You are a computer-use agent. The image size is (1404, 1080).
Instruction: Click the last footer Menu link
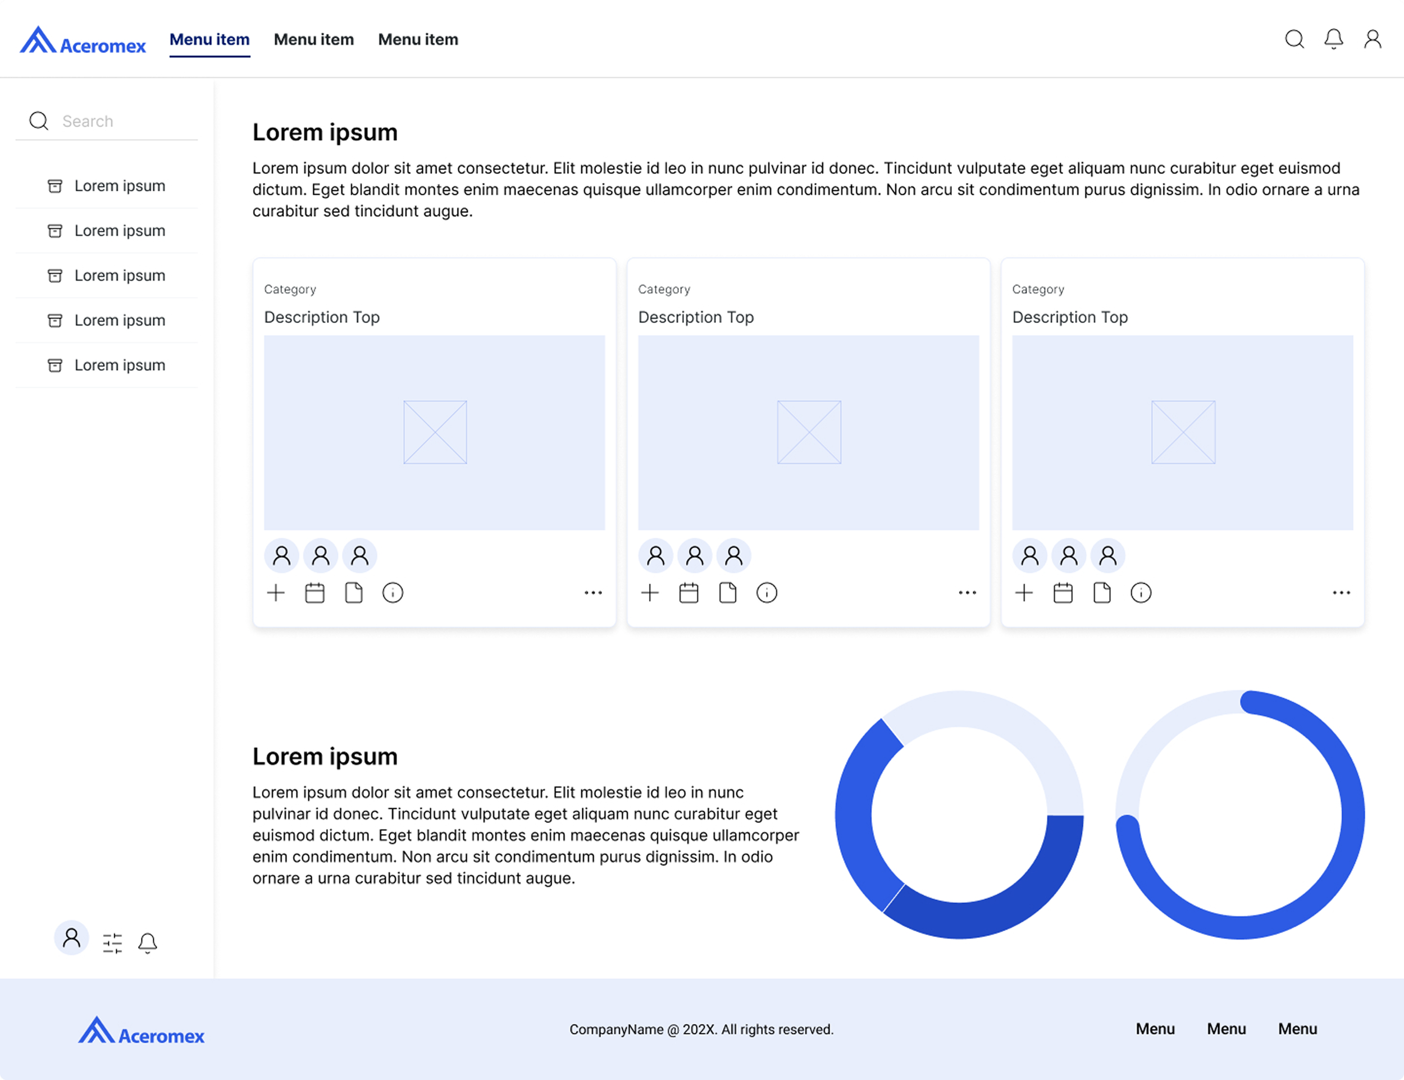pyautogui.click(x=1297, y=1028)
